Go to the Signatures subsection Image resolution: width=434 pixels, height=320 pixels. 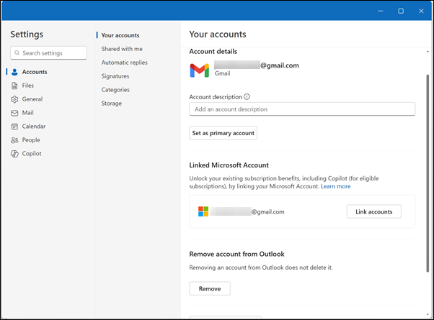pyautogui.click(x=115, y=76)
